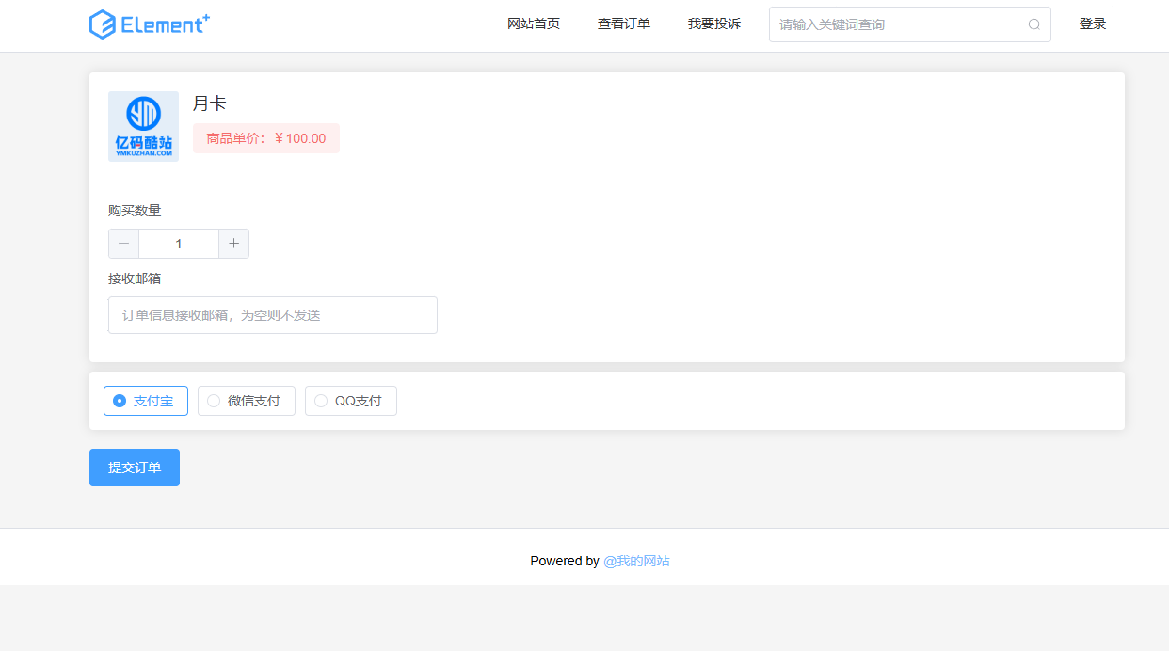Image resolution: width=1169 pixels, height=651 pixels.
Task: Select 微信支付 as payment method
Action: (x=246, y=400)
